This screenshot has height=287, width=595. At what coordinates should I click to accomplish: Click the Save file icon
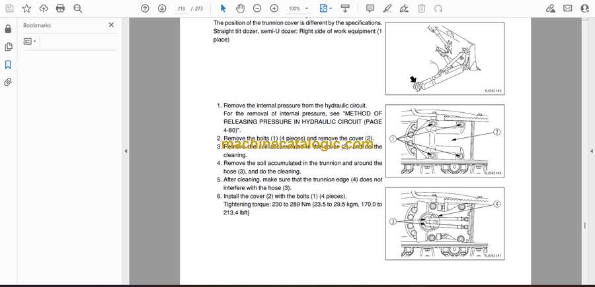(x=9, y=9)
